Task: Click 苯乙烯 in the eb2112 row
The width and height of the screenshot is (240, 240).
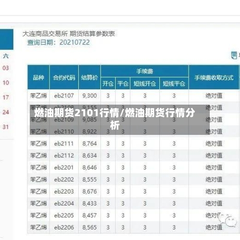Action: [x=38, y=156]
